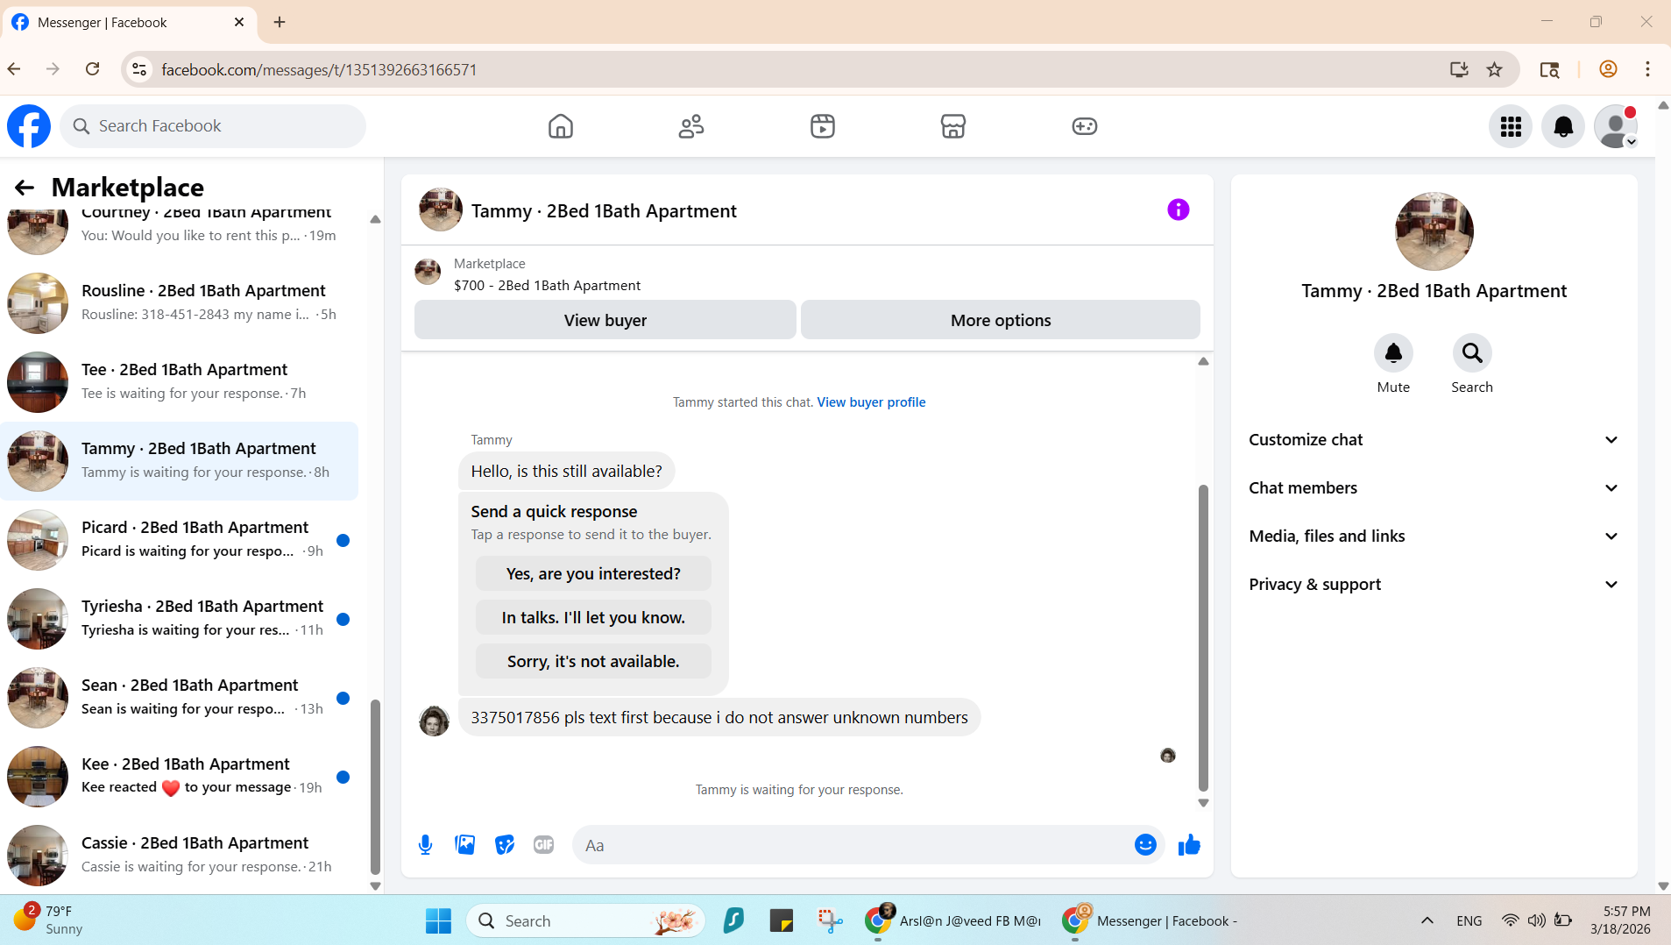
Task: Choose a GIF
Action: (x=544, y=845)
